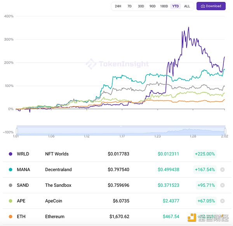Select the 7D time range

(129, 6)
